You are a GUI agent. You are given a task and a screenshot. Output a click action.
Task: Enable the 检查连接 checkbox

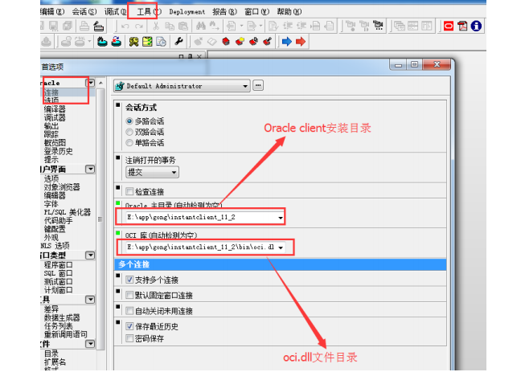(129, 192)
